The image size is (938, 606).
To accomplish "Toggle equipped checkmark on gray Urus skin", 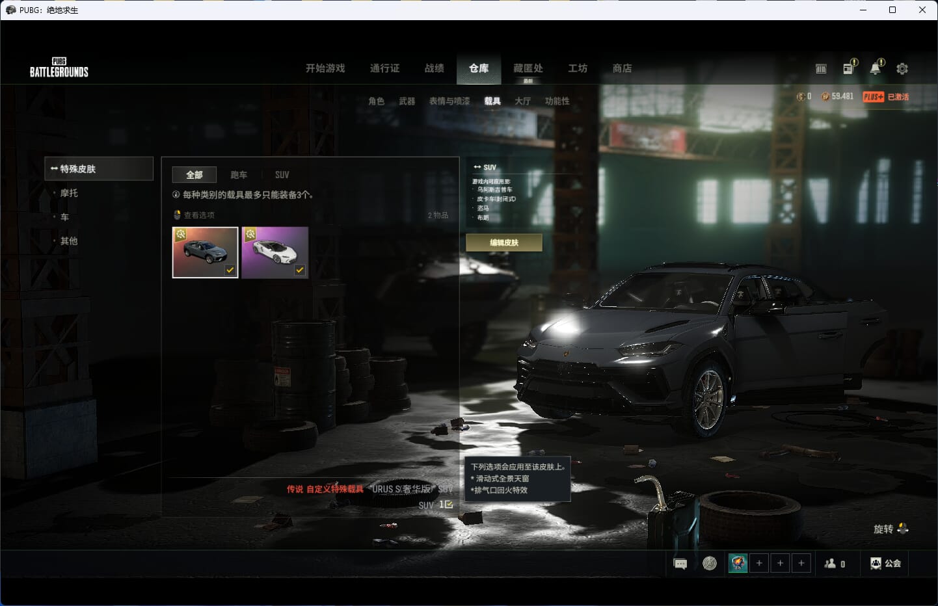I will tap(230, 270).
